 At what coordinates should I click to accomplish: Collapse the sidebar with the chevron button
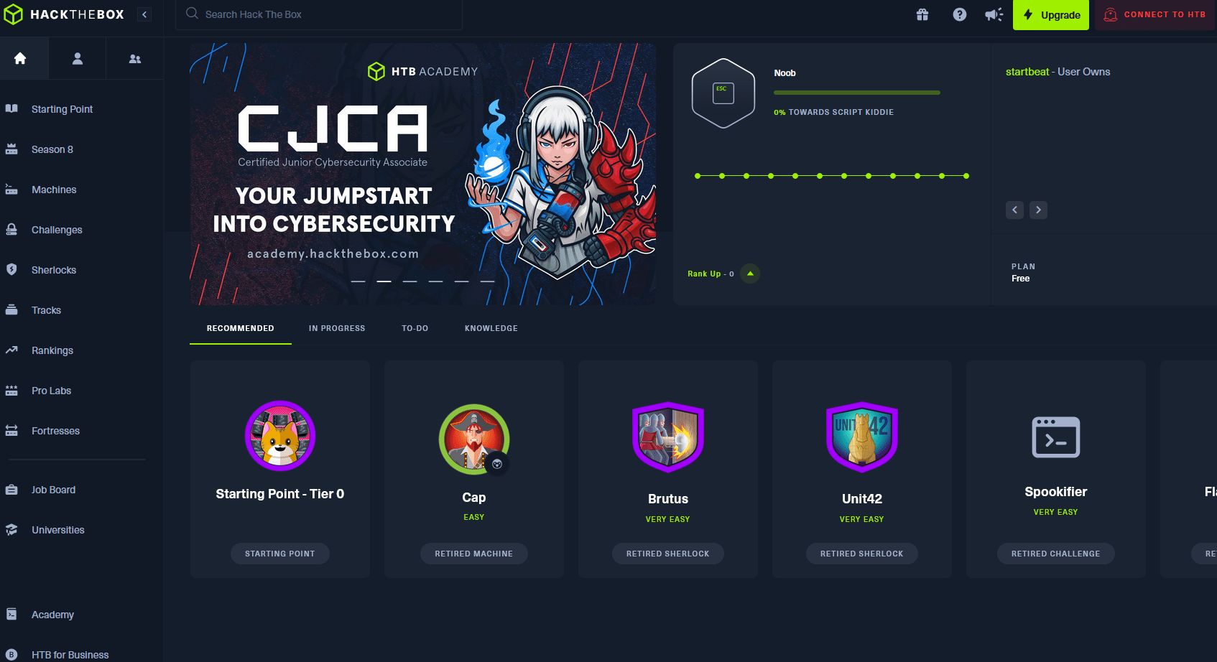click(x=144, y=14)
